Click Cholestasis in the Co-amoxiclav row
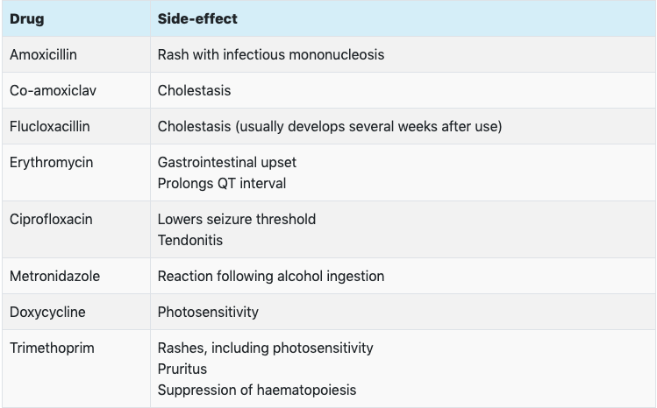657x408 pixels. 194,90
